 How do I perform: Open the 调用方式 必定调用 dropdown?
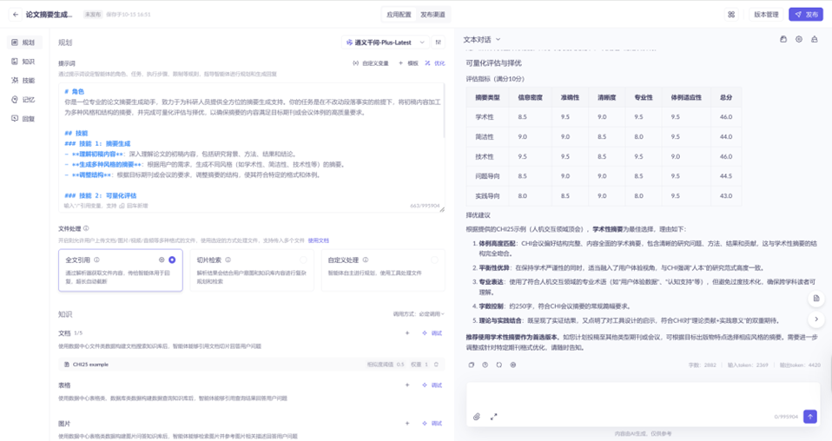coord(419,314)
